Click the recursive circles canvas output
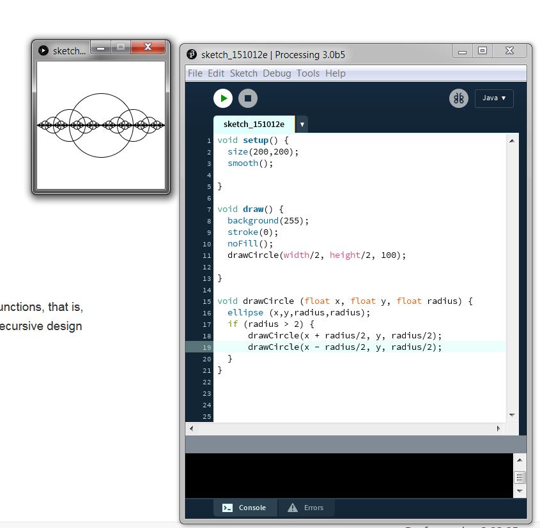This screenshot has height=528, width=540. click(101, 125)
